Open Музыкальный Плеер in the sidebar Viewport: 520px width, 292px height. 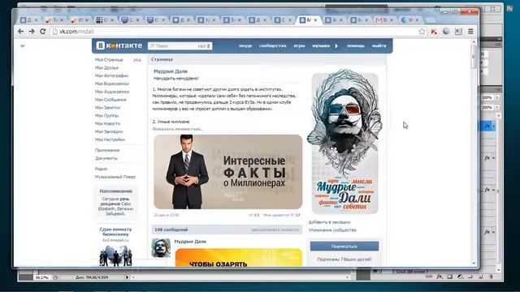pyautogui.click(x=115, y=177)
